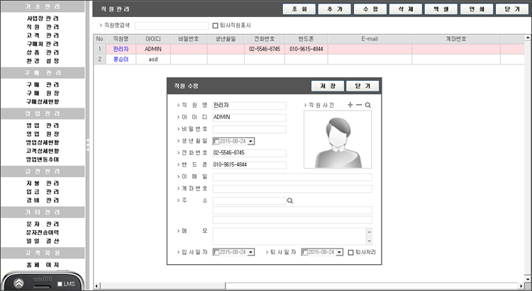Toggle the LMS checkbox on the phone widget
The image size is (532, 291).
(61, 284)
